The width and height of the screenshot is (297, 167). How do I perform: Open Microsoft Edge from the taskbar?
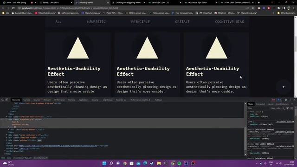(145, 163)
